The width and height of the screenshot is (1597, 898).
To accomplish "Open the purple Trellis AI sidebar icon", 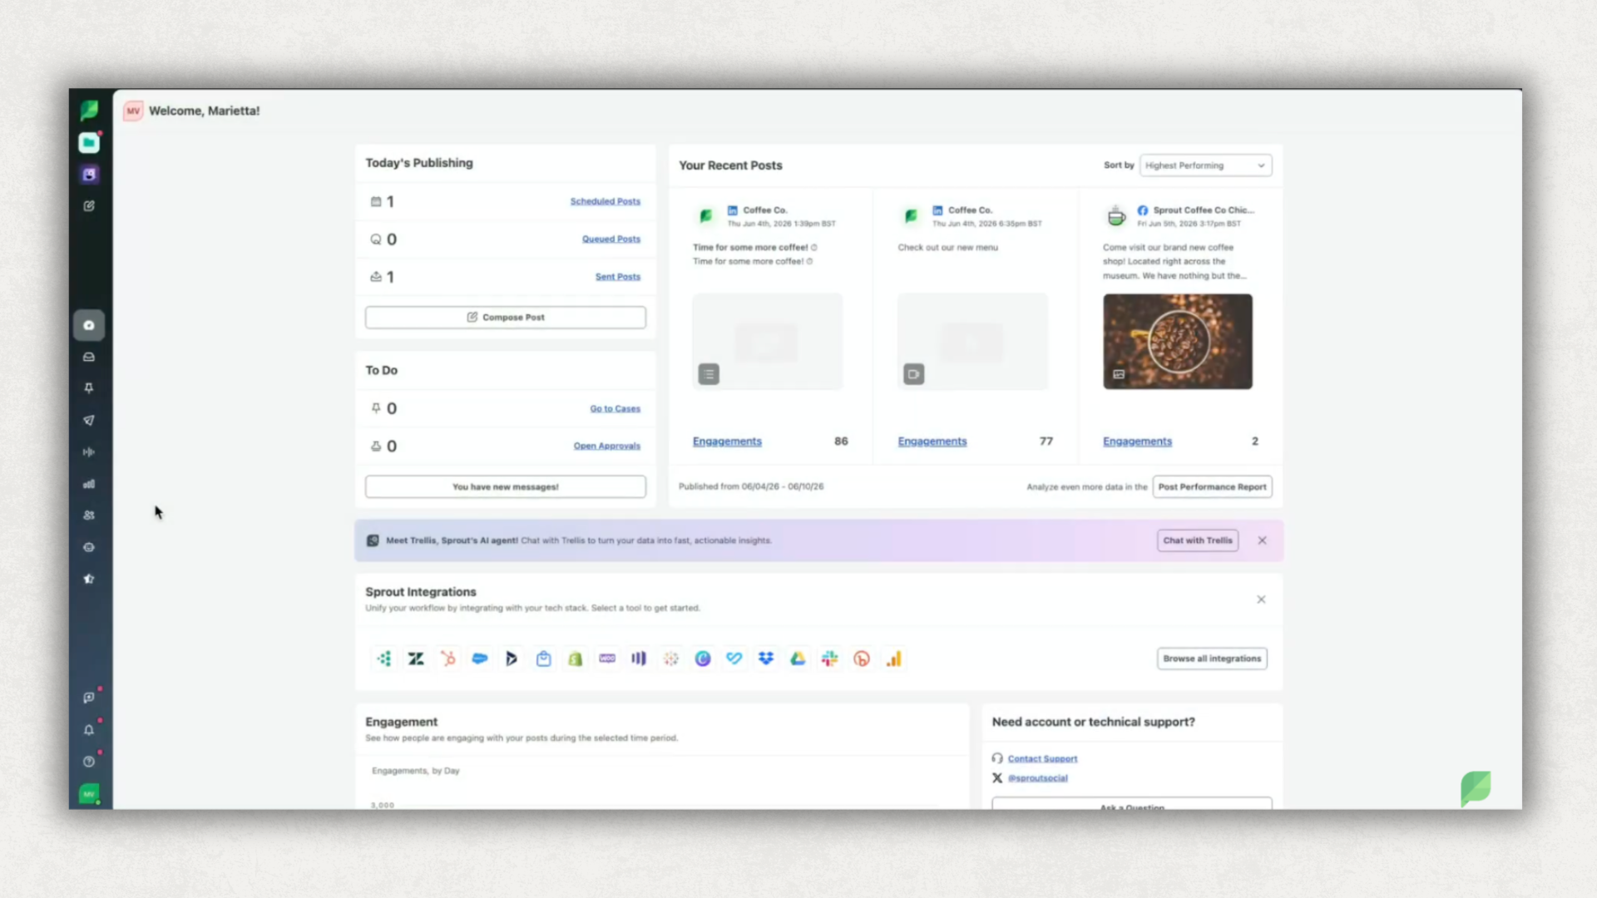I will [x=89, y=175].
